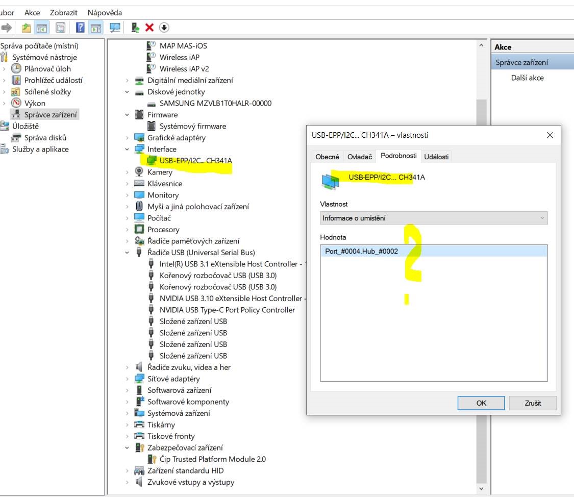The height and width of the screenshot is (497, 574).
Task: Click the update driver toolbar icon
Action: pyautogui.click(x=135, y=28)
